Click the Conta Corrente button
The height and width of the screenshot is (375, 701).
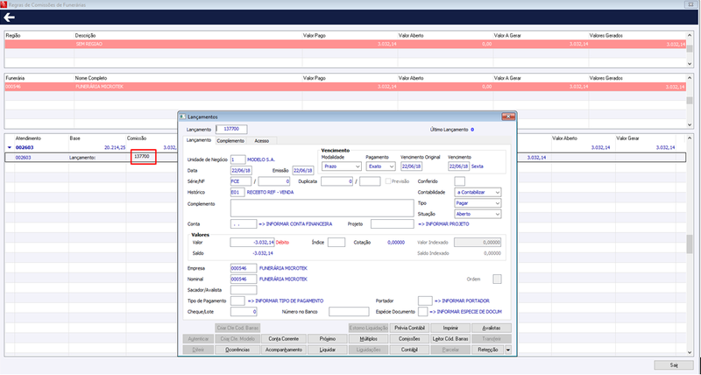coord(283,339)
